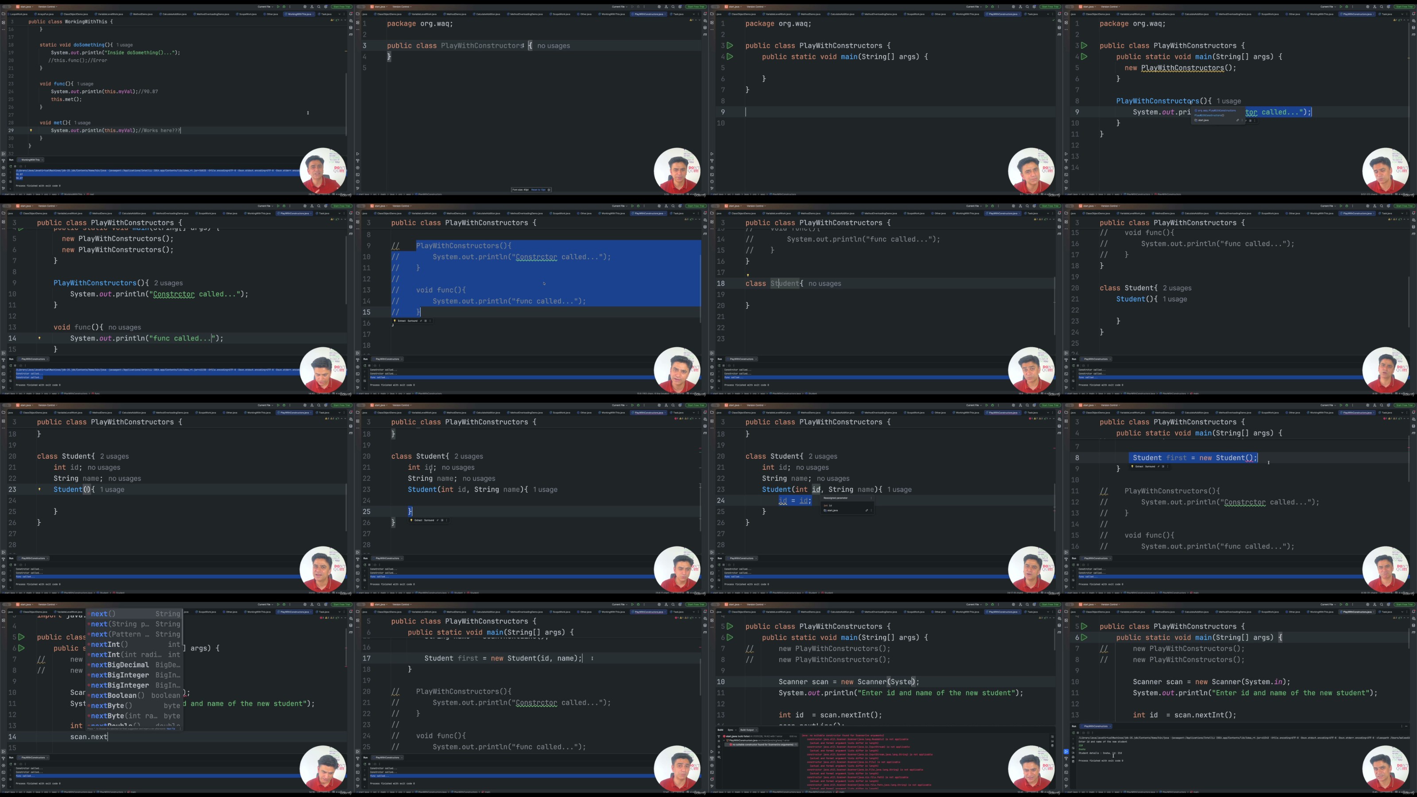Screen dimensions: 1417x797
Task: Switch to Build Output tab
Action: [x=747, y=731]
